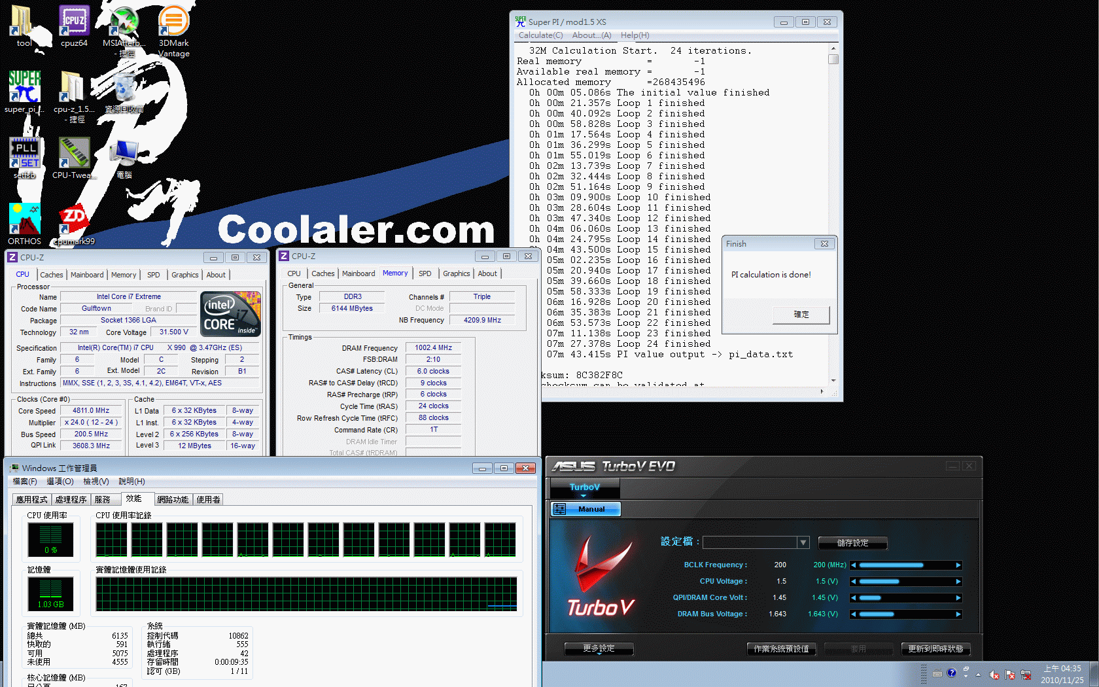
Task: Open 檔案(F) menu in Task Manager
Action: coord(25,482)
